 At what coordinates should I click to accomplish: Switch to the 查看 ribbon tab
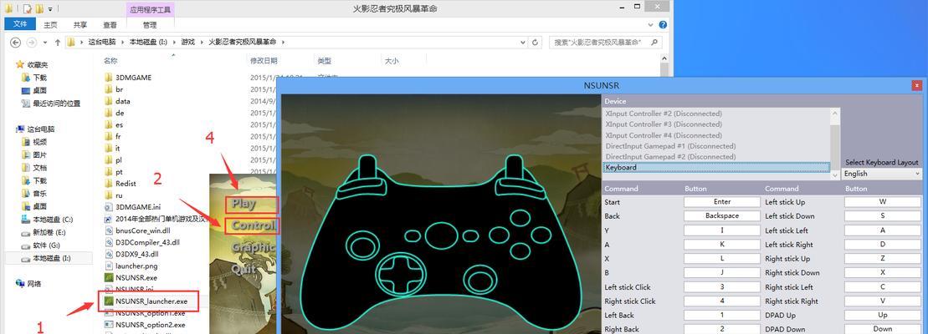click(x=110, y=25)
